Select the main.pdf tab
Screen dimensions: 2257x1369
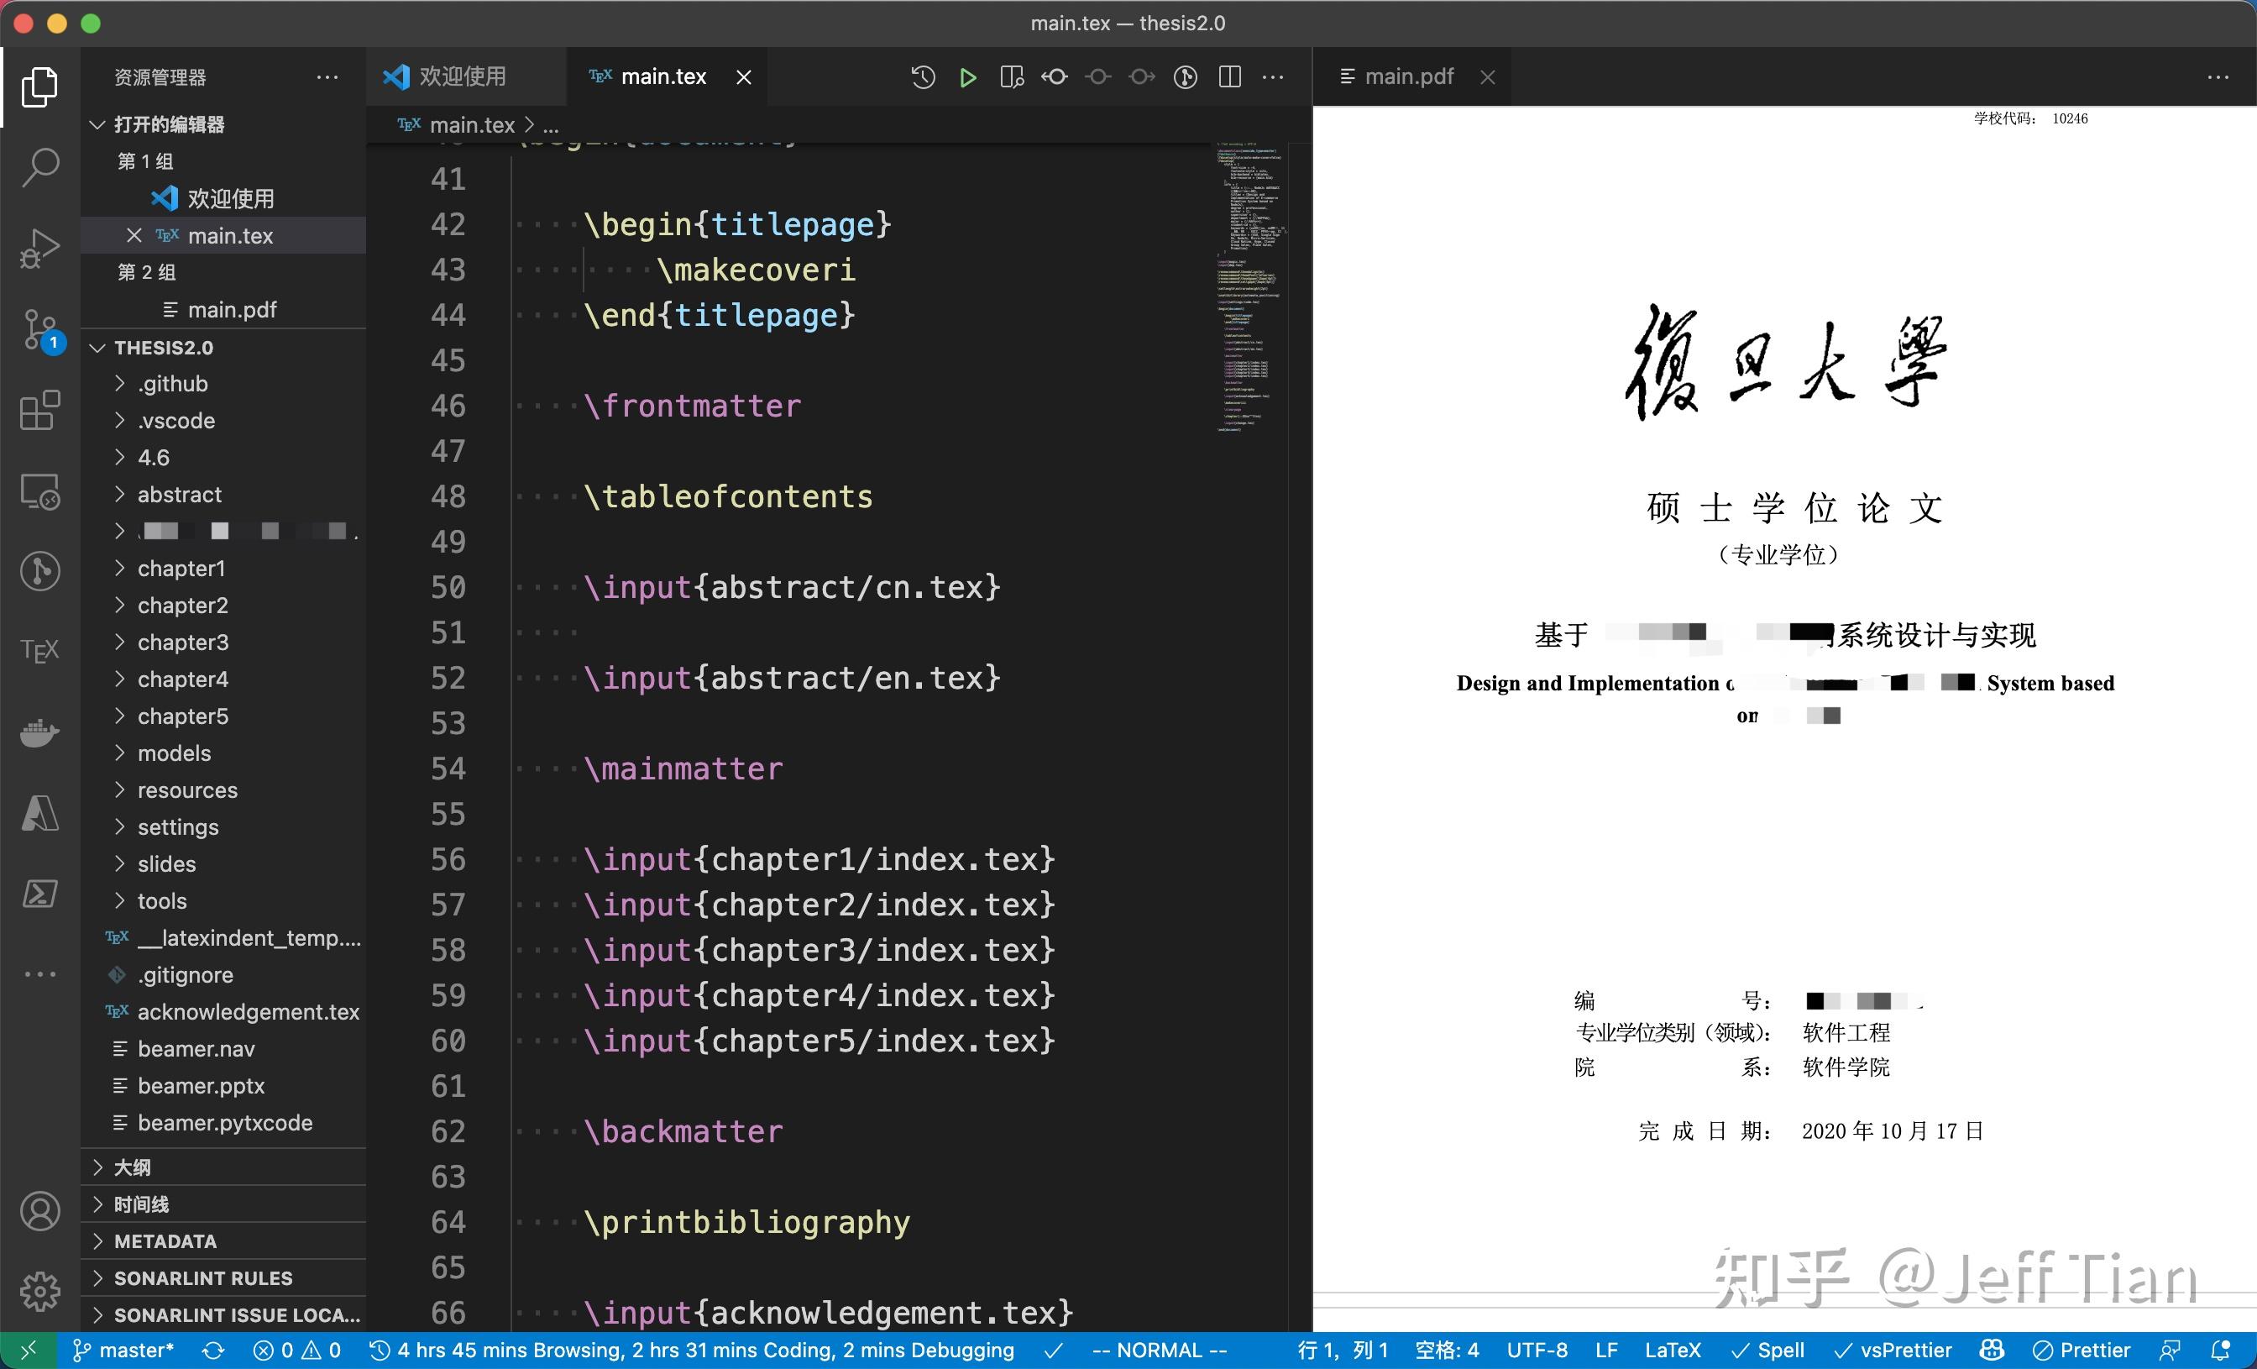coord(1408,77)
